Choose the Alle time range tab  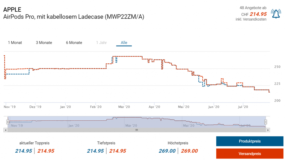[124, 43]
